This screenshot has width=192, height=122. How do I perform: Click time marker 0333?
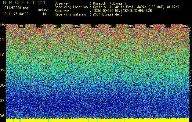point(58,26)
